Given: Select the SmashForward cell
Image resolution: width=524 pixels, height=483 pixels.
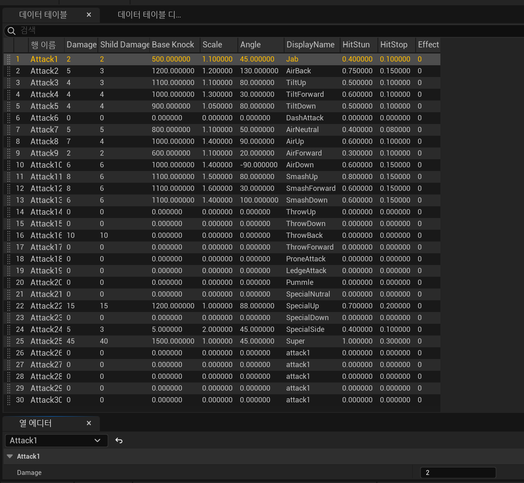Looking at the screenshot, I should 311,188.
